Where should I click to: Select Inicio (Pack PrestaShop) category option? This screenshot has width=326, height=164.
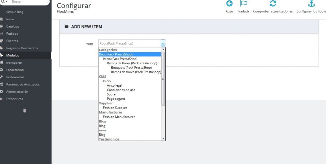click(x=120, y=59)
